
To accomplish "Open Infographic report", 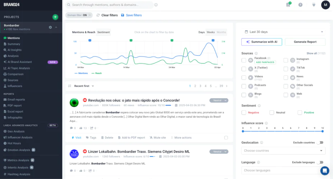I will (15, 118).
